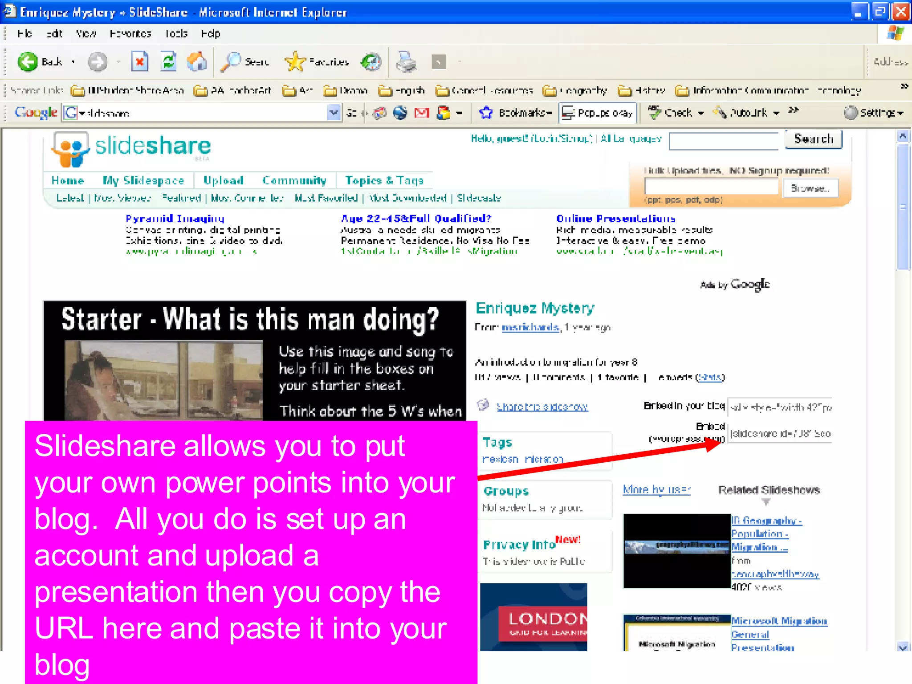Open the Favorites star in IE toolbar

pos(295,62)
